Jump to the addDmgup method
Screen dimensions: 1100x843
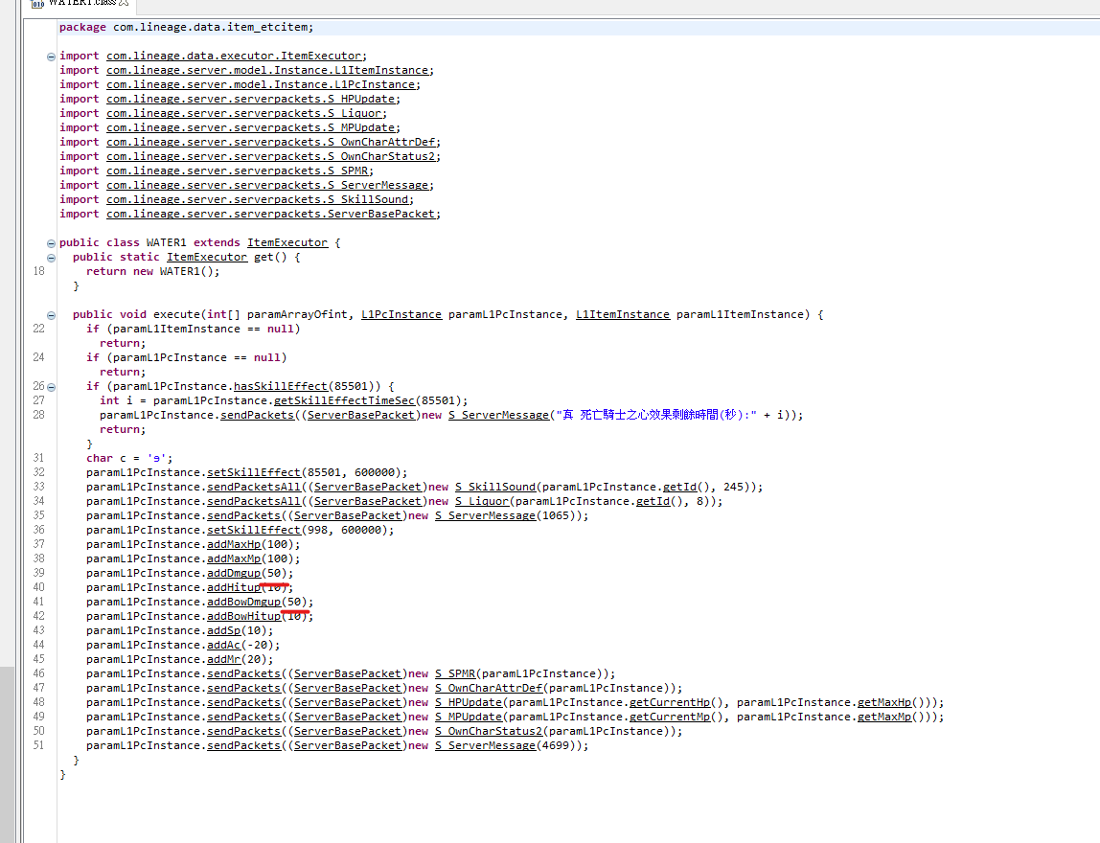[x=234, y=573]
